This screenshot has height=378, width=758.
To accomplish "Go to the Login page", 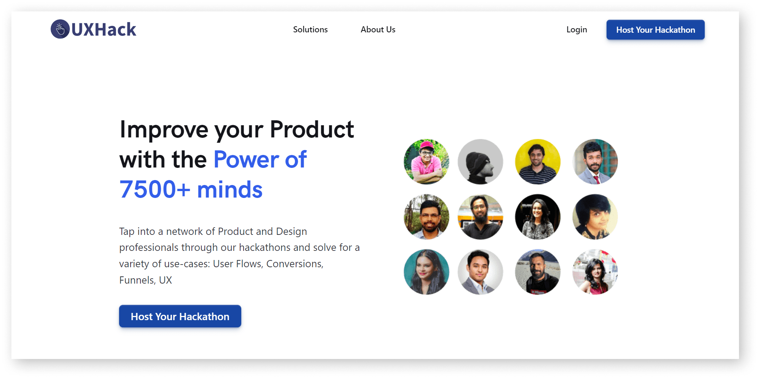I will [x=576, y=30].
